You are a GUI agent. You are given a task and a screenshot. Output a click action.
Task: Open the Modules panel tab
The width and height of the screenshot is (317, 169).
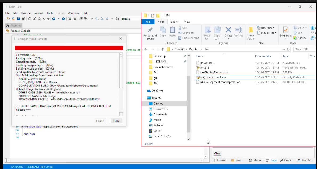256,160
